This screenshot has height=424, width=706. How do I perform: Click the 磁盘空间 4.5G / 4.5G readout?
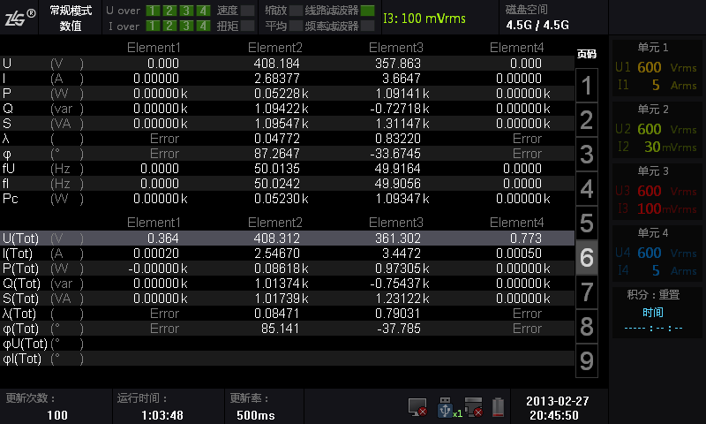537,18
